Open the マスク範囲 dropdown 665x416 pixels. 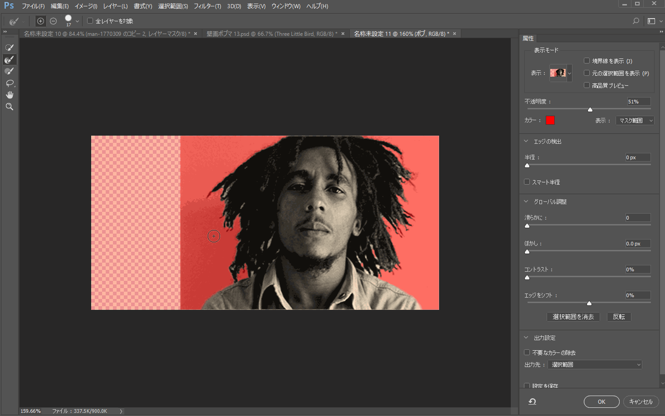pyautogui.click(x=635, y=120)
